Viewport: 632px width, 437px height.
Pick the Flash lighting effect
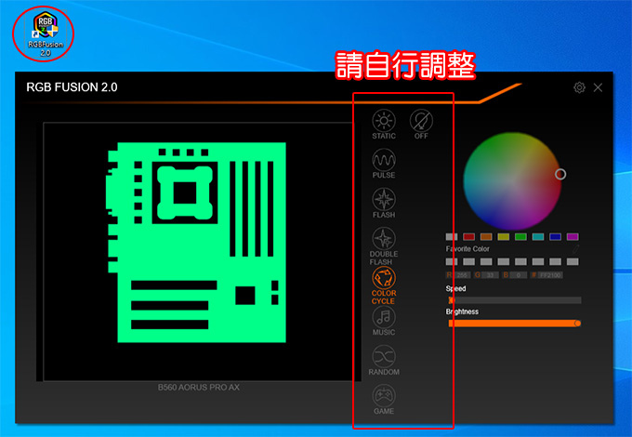point(384,204)
